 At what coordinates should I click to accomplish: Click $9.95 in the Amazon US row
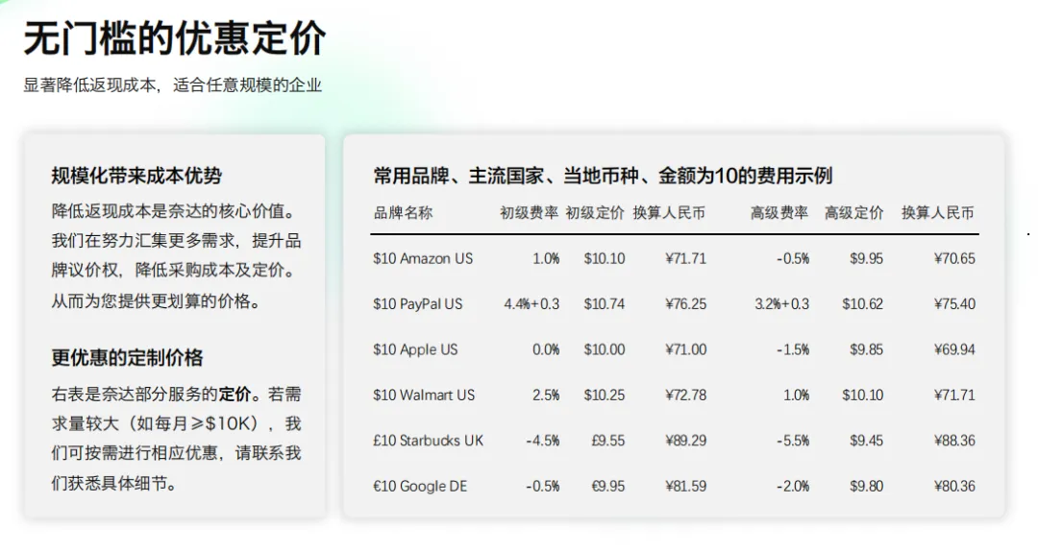(867, 258)
